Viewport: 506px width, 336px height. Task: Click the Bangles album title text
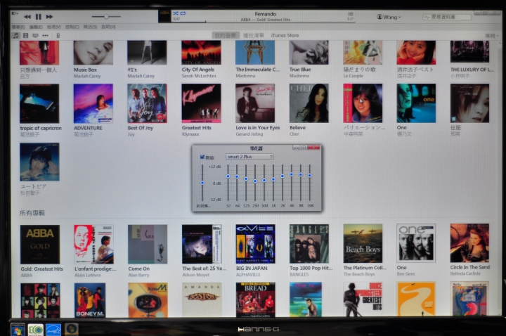click(311, 268)
